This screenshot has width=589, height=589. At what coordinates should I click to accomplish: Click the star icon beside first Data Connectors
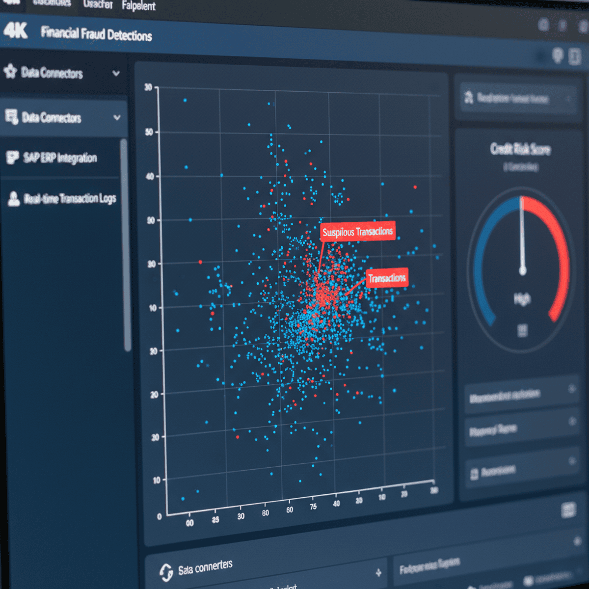click(10, 71)
